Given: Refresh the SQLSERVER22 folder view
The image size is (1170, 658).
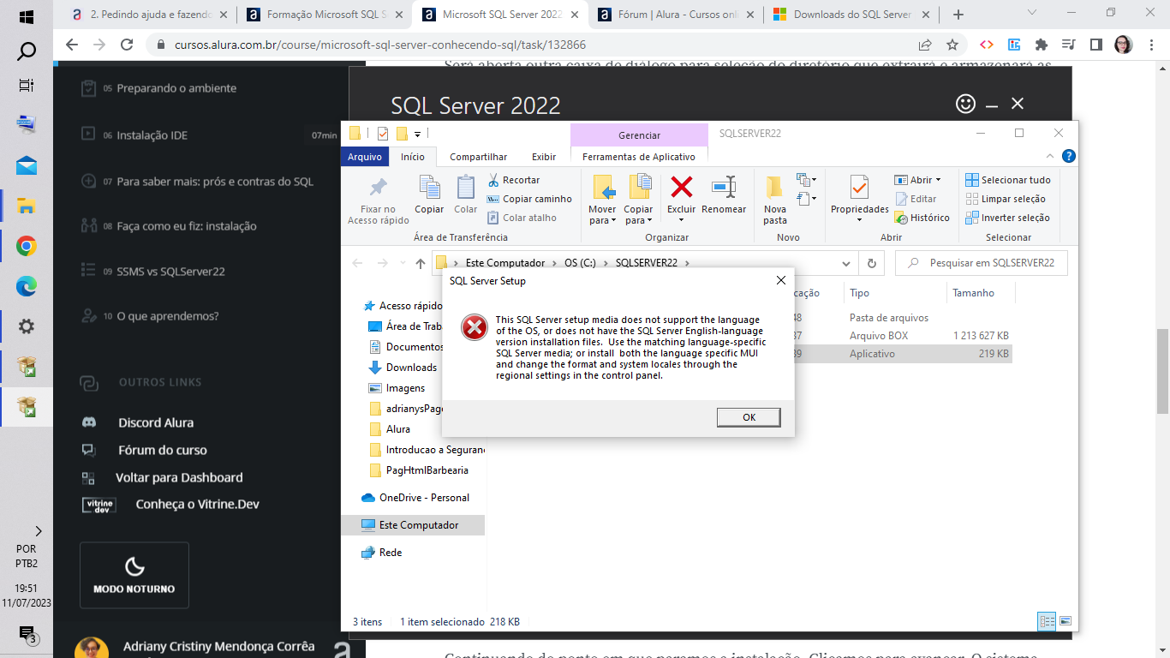Looking at the screenshot, I should [x=871, y=264].
